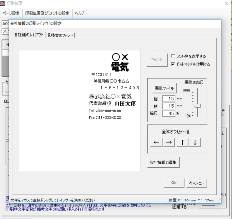This screenshot has width=232, height=219.
Task: Click the 画像ファイル button
Action: tap(164, 88)
